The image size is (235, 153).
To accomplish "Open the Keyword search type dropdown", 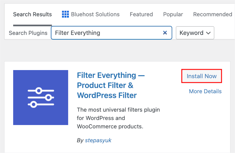I will pyautogui.click(x=195, y=33).
